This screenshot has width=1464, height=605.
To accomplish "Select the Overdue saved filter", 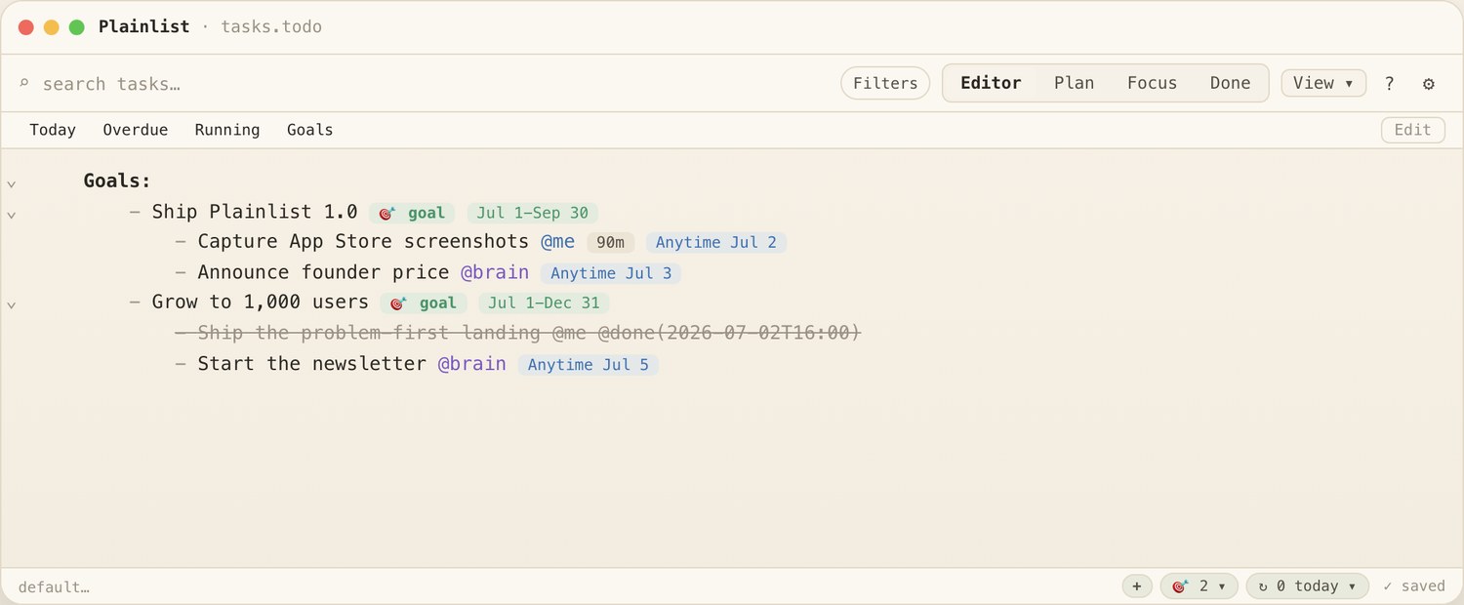I will tap(136, 130).
